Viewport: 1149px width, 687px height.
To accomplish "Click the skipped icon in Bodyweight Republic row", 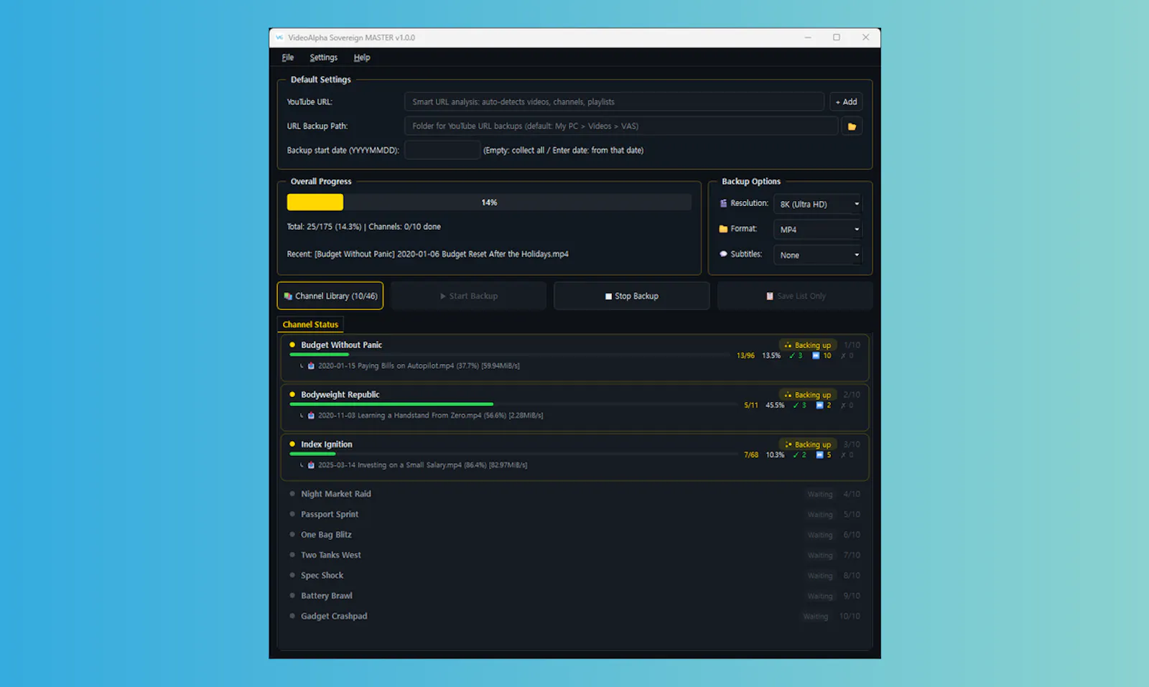I will pos(819,406).
